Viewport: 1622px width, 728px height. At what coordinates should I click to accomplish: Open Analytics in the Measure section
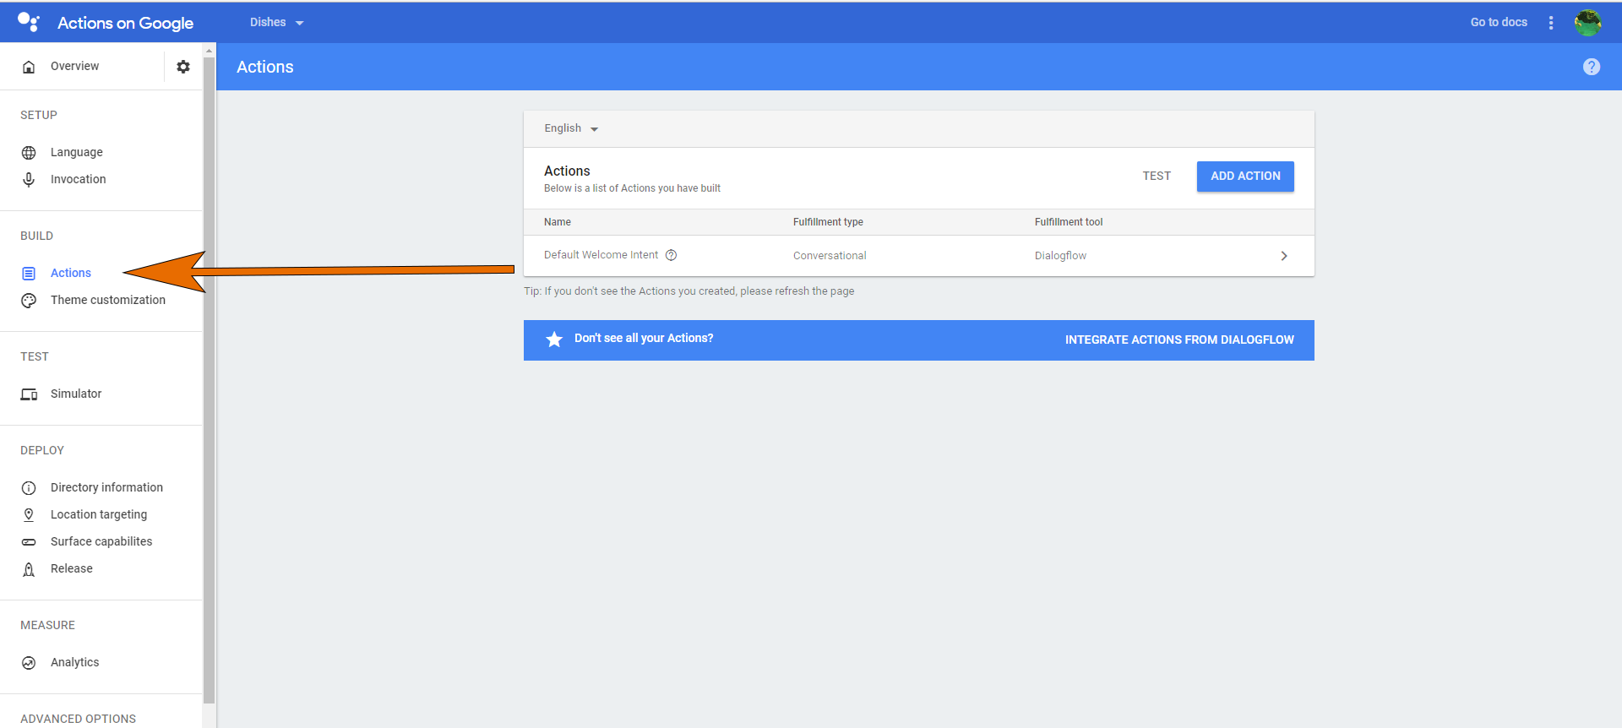[75, 662]
